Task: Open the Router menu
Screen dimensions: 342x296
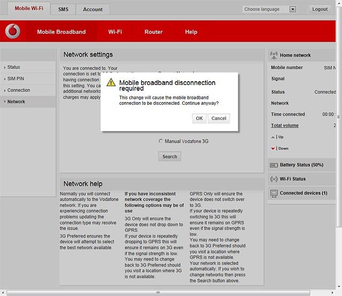Action: pyautogui.click(x=153, y=32)
